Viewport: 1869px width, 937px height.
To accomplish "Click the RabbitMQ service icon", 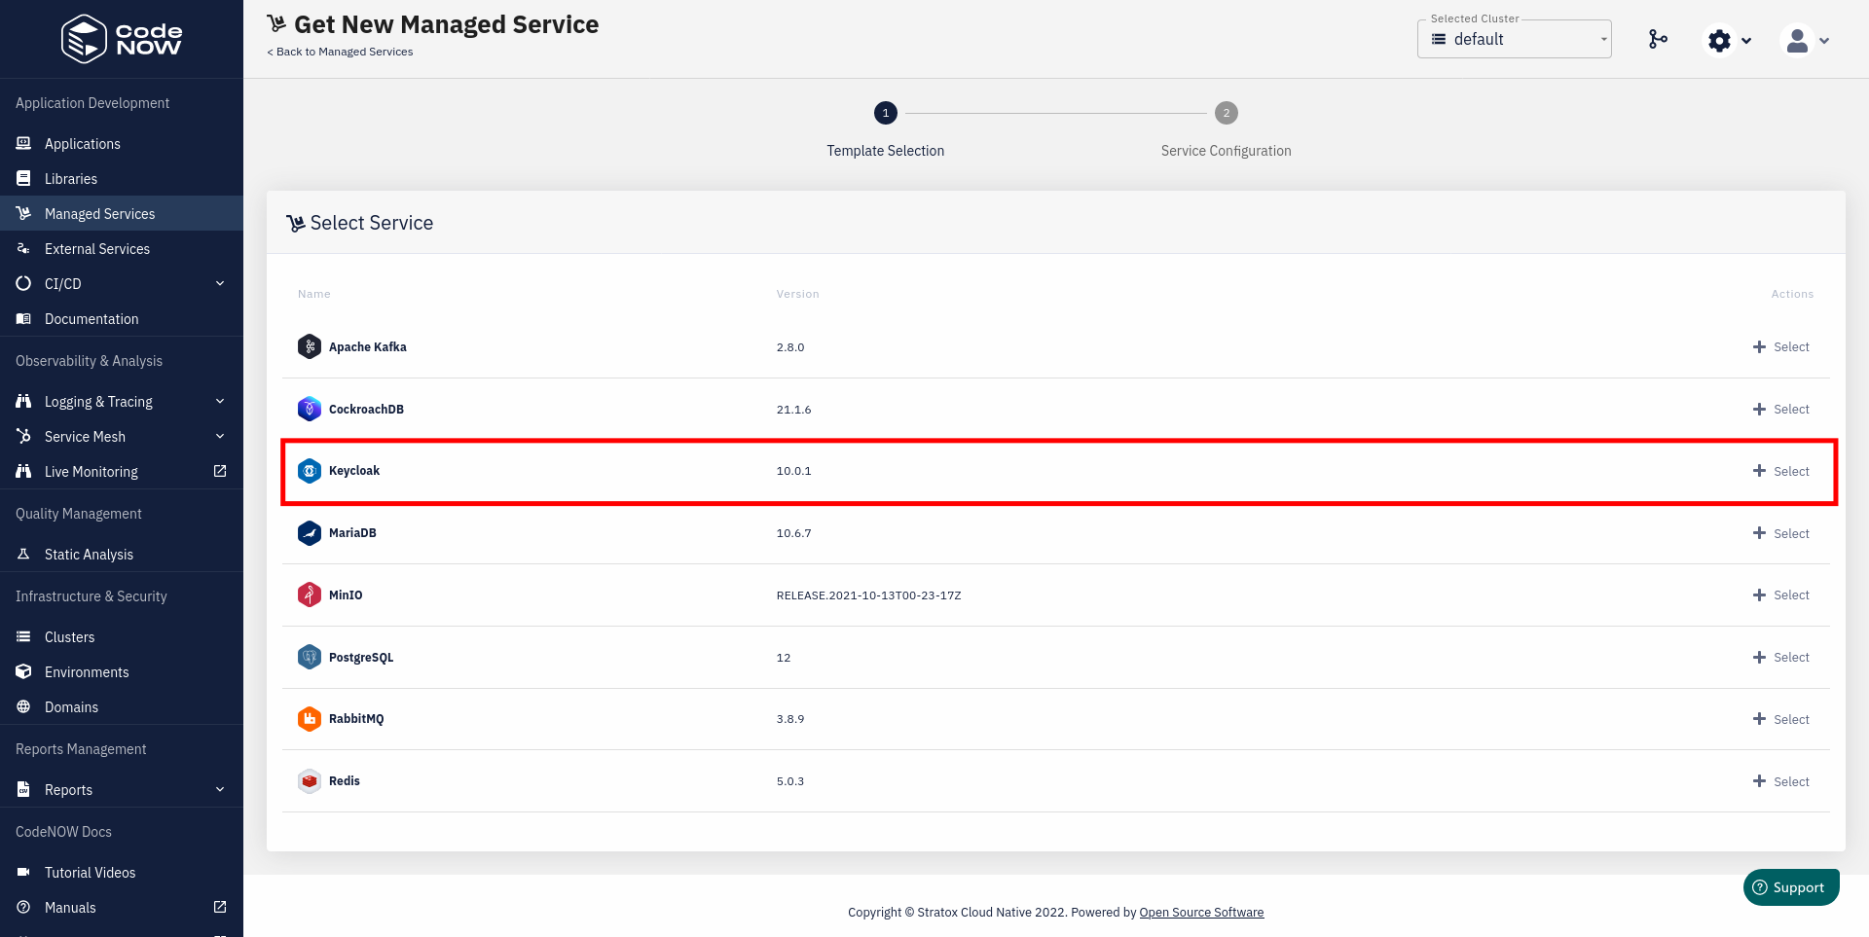I will point(310,719).
